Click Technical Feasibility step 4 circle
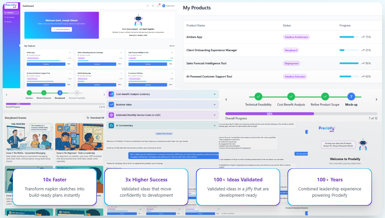The height and width of the screenshot is (218, 385). point(77,93)
